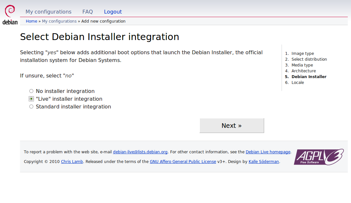Visit the Debian Live homepage link
The width and height of the screenshot is (351, 203).
point(268,152)
